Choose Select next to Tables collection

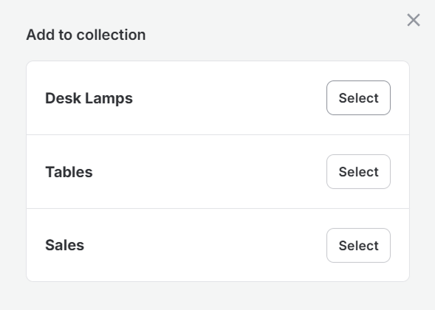(358, 172)
